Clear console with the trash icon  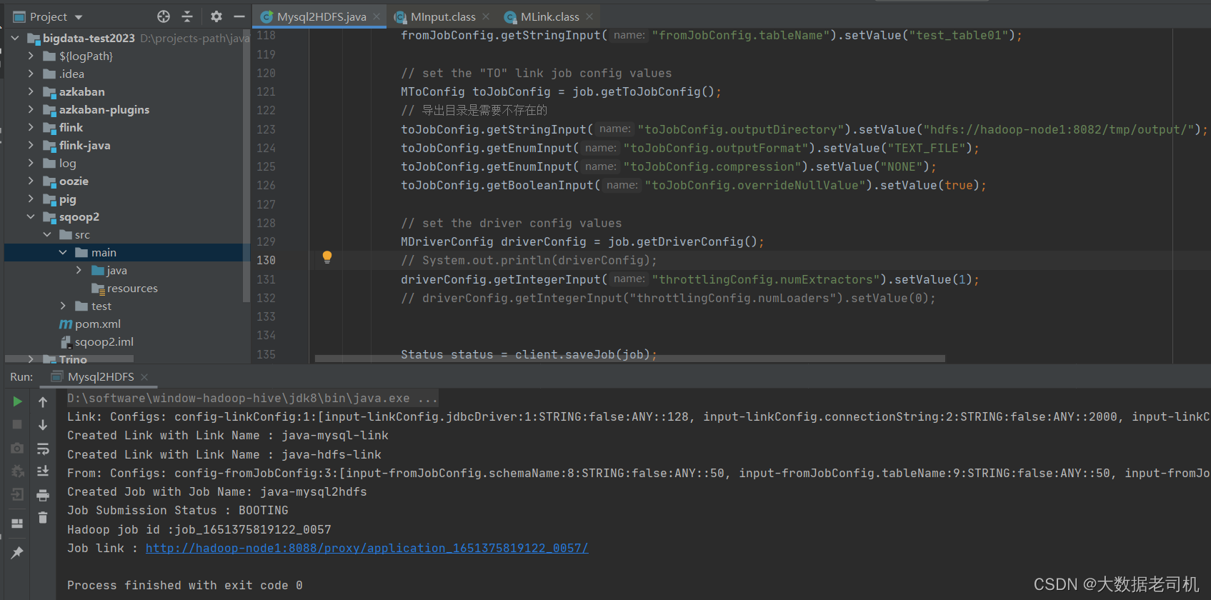point(43,518)
